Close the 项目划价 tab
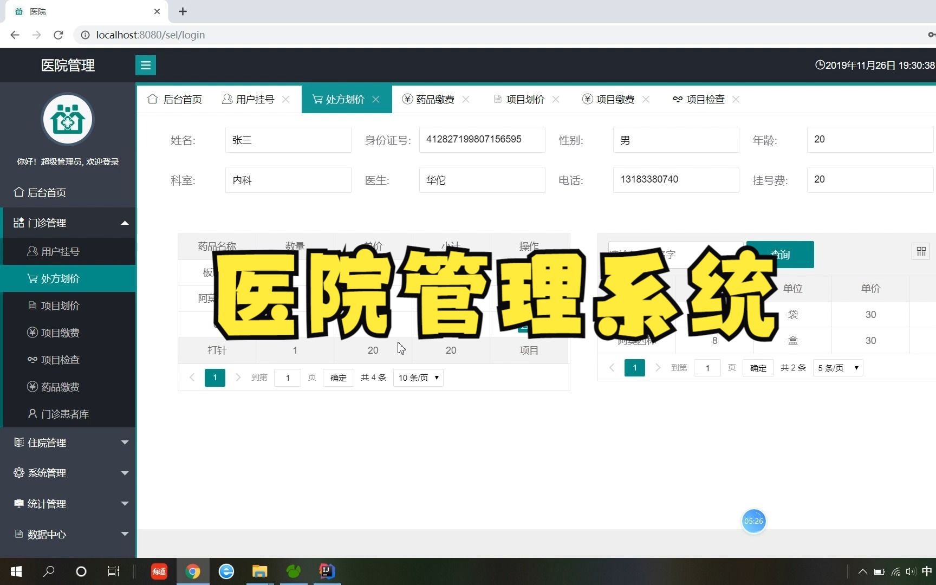 click(x=556, y=99)
